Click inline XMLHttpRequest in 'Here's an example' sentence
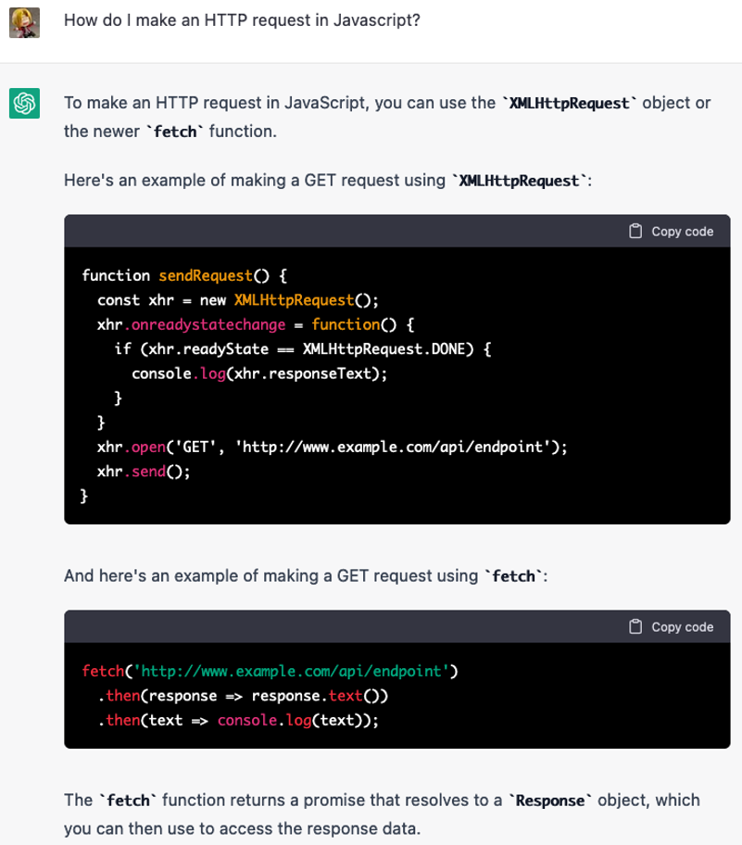Screen dimensions: 742x845 coord(520,180)
